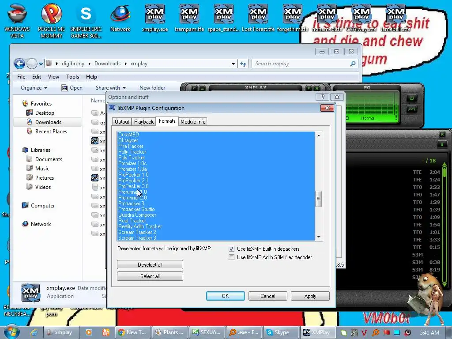Image resolution: width=452 pixels, height=339 pixels.
Task: Switch to the Module Info tab
Action: pos(193,122)
